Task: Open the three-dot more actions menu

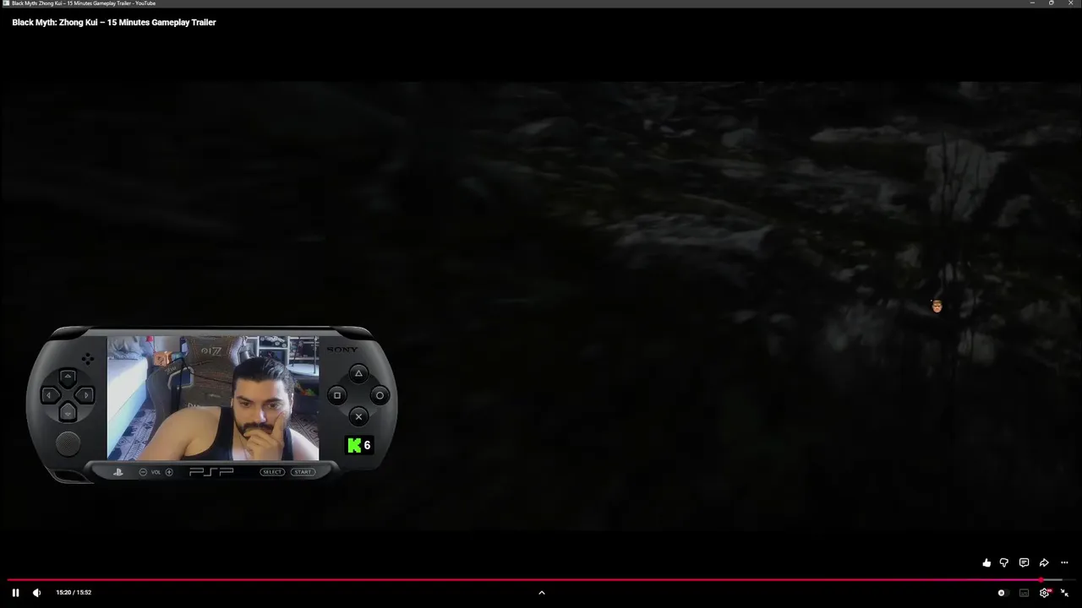Action: coord(1064,563)
